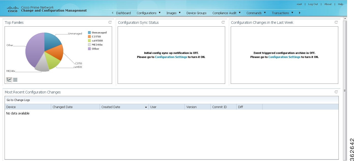The image size is (354, 161).
Task: Open Configuration Settings link in Sync Status panel
Action: pyautogui.click(x=171, y=57)
